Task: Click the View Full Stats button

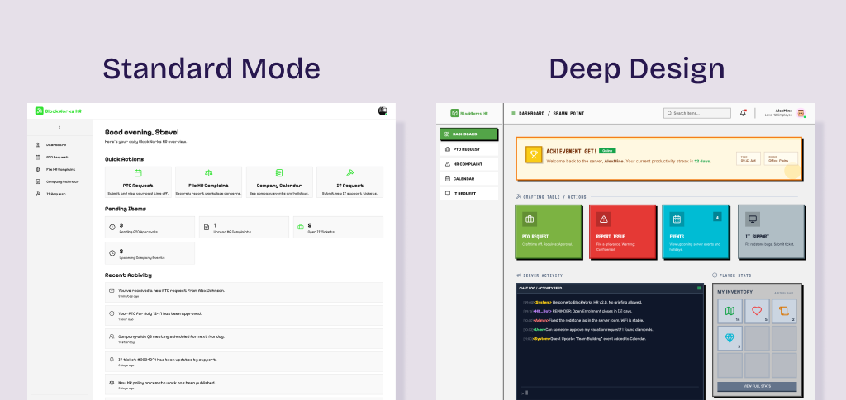Action: coord(757,386)
